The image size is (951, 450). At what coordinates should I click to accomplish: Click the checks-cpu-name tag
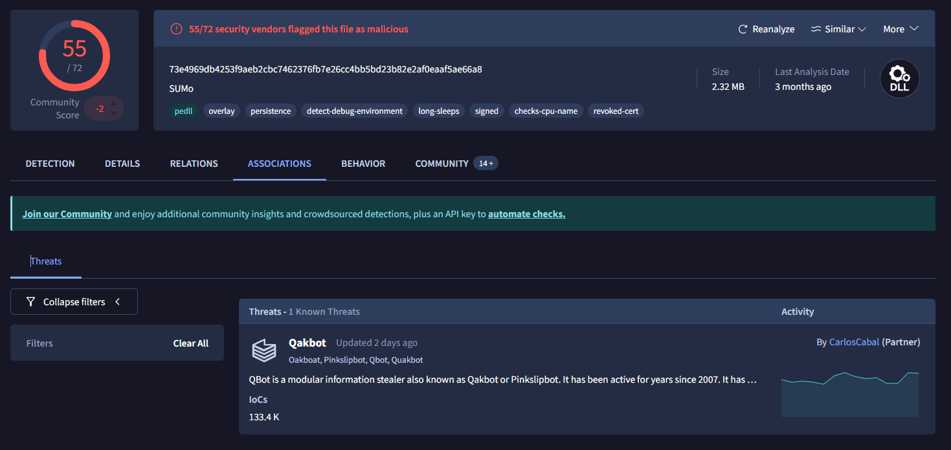click(x=546, y=111)
